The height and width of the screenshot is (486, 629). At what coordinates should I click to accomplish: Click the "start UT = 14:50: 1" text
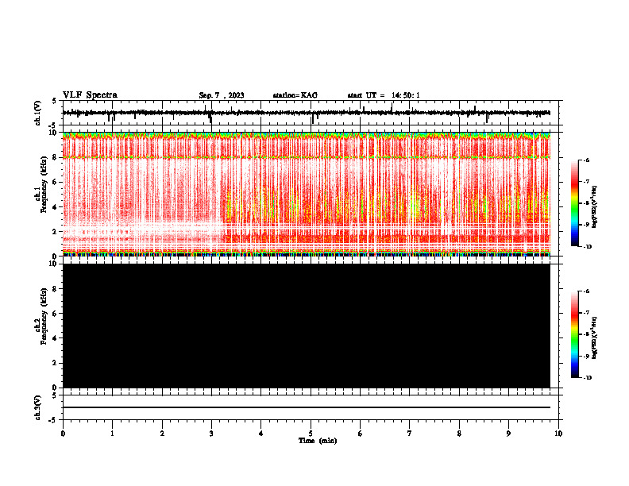384,95
